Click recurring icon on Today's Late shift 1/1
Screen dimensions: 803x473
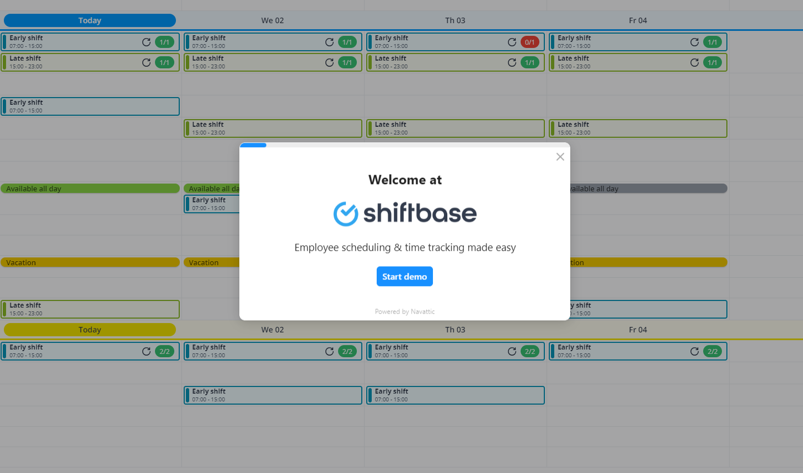pyautogui.click(x=146, y=62)
